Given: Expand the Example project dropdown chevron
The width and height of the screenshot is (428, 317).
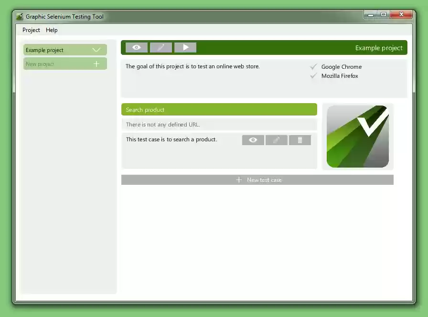Looking at the screenshot, I should point(97,50).
